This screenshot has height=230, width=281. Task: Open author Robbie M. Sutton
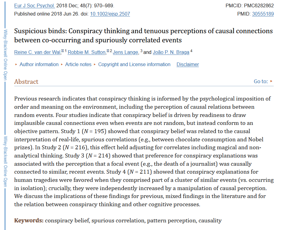pos(87,52)
